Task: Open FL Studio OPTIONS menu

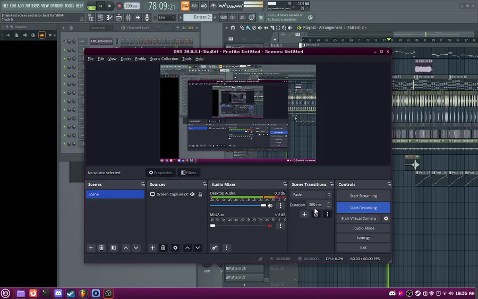Action: click(57, 6)
